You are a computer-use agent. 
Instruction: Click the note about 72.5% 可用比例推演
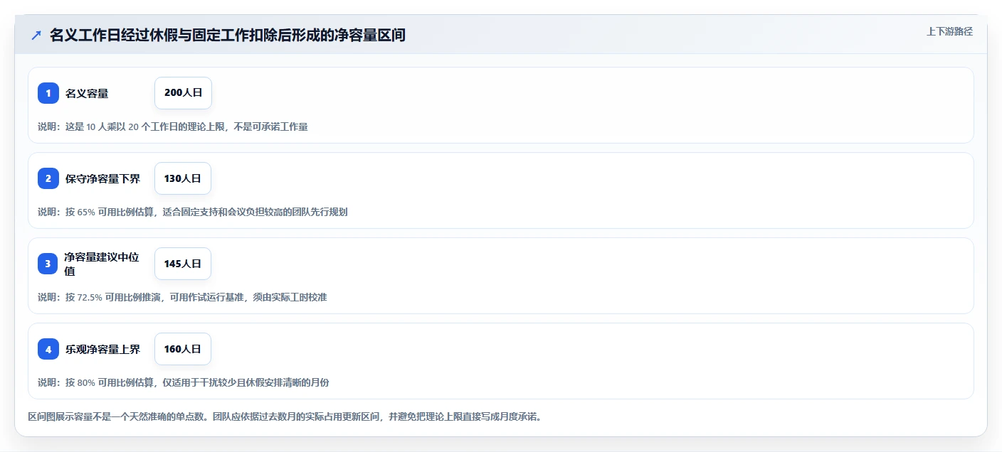click(x=182, y=297)
